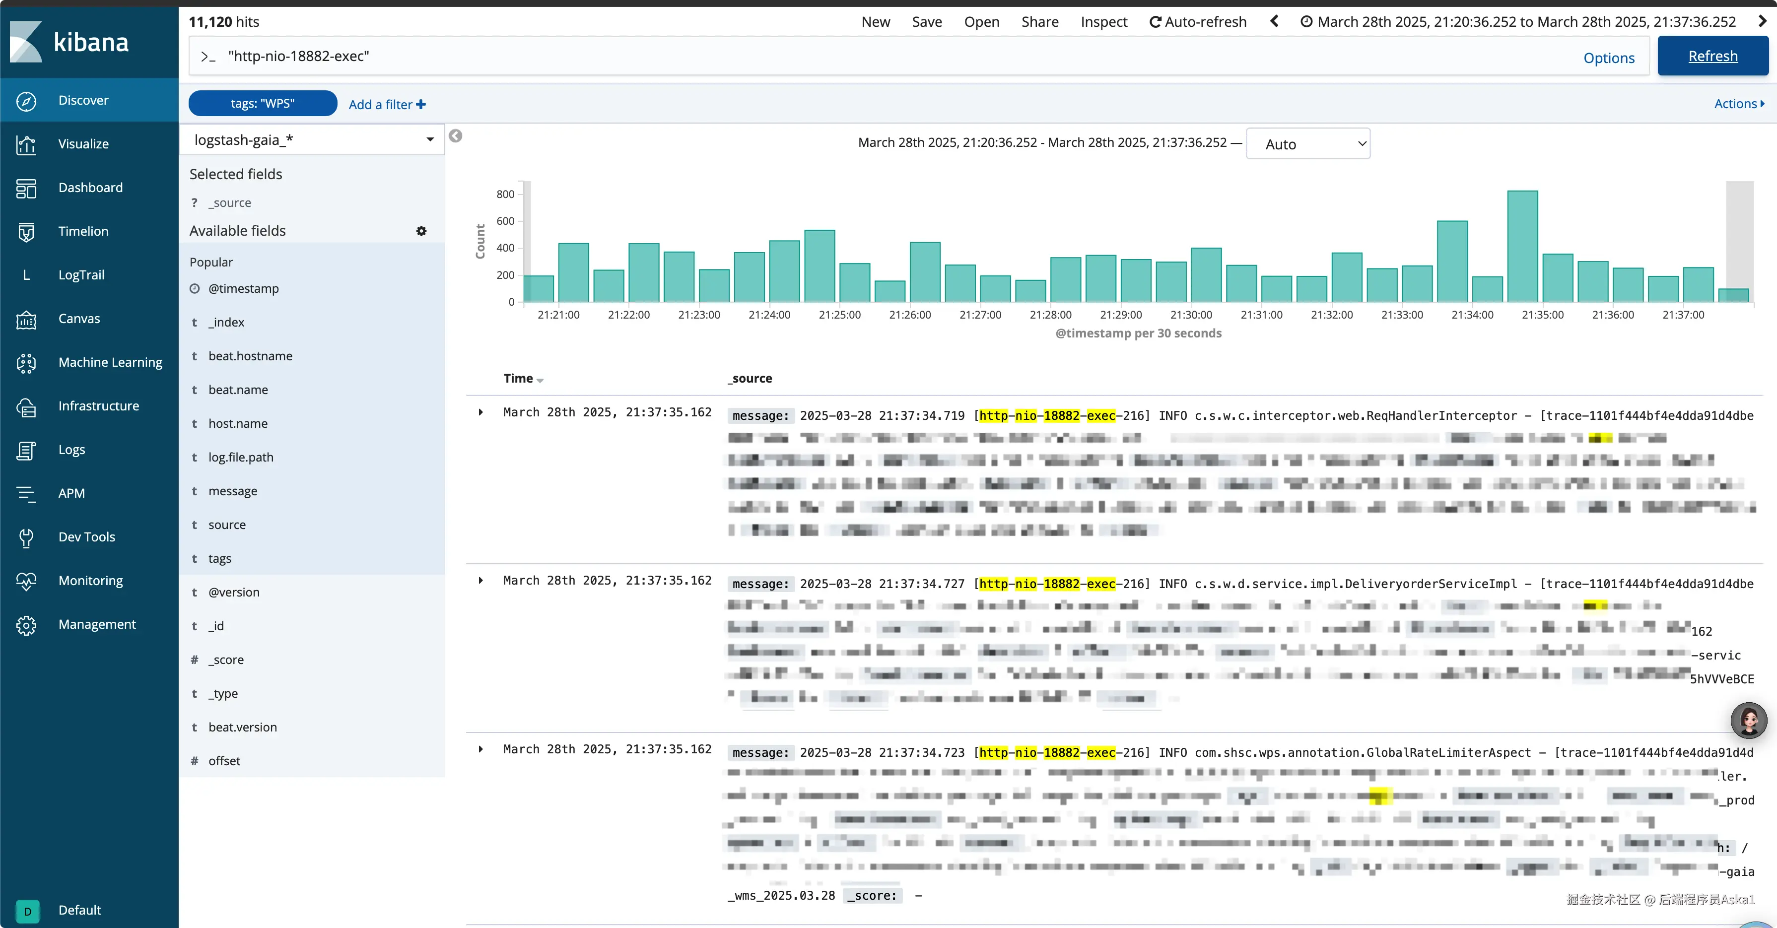The image size is (1777, 928).
Task: Toggle the tags: "WPS" filter pill
Action: (262, 103)
